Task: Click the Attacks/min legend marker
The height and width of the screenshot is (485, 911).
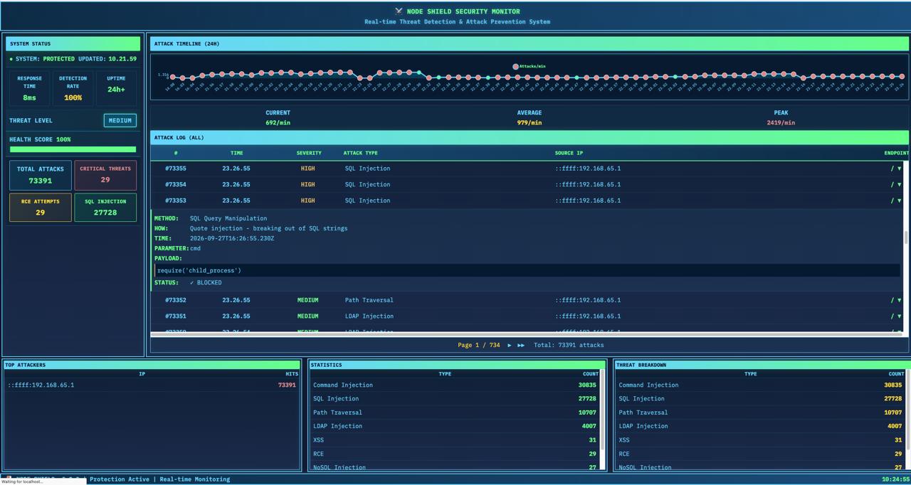Action: point(515,66)
